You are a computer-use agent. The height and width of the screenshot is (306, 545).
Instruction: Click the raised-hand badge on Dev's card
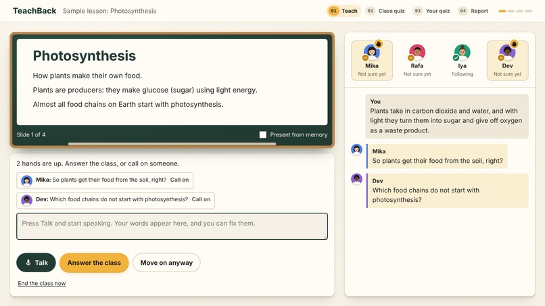[x=514, y=44]
